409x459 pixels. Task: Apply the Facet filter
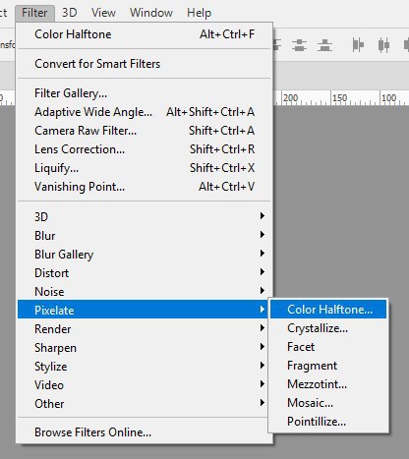pyautogui.click(x=328, y=347)
